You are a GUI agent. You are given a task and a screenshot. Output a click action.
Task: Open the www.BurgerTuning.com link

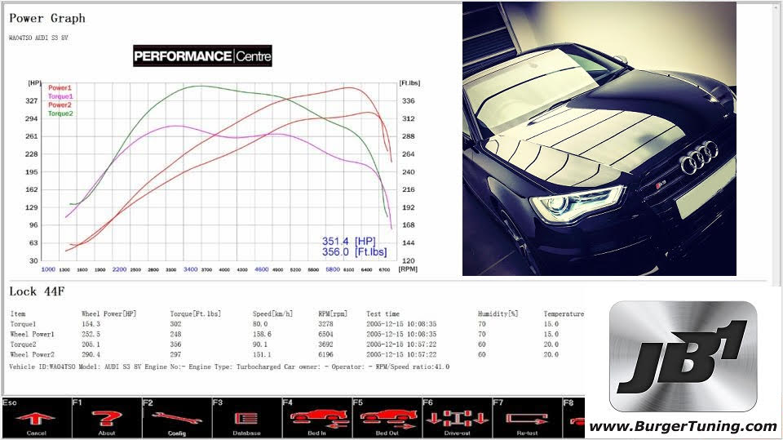683,426
